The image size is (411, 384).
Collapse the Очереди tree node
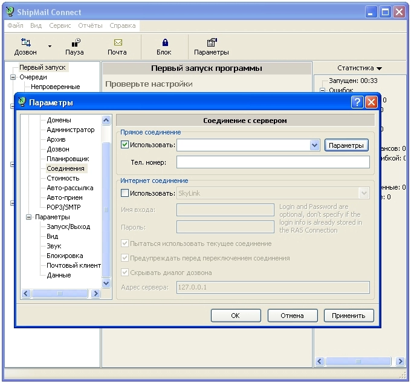coord(13,77)
